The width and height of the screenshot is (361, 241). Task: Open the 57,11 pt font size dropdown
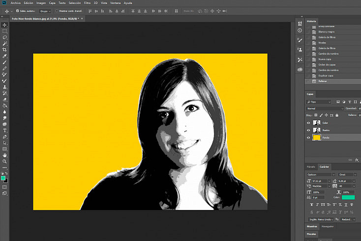(x=329, y=181)
